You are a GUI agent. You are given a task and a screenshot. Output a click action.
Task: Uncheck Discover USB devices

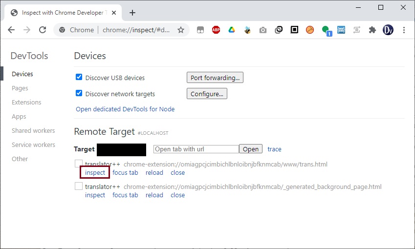coord(79,77)
